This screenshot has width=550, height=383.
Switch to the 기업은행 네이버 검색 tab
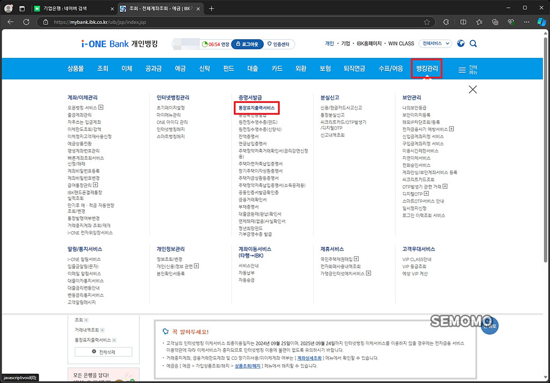click(x=74, y=9)
